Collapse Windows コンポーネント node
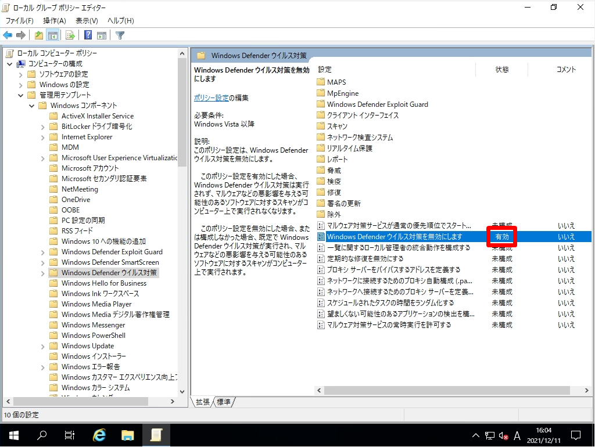This screenshot has height=447, width=595. (x=32, y=106)
